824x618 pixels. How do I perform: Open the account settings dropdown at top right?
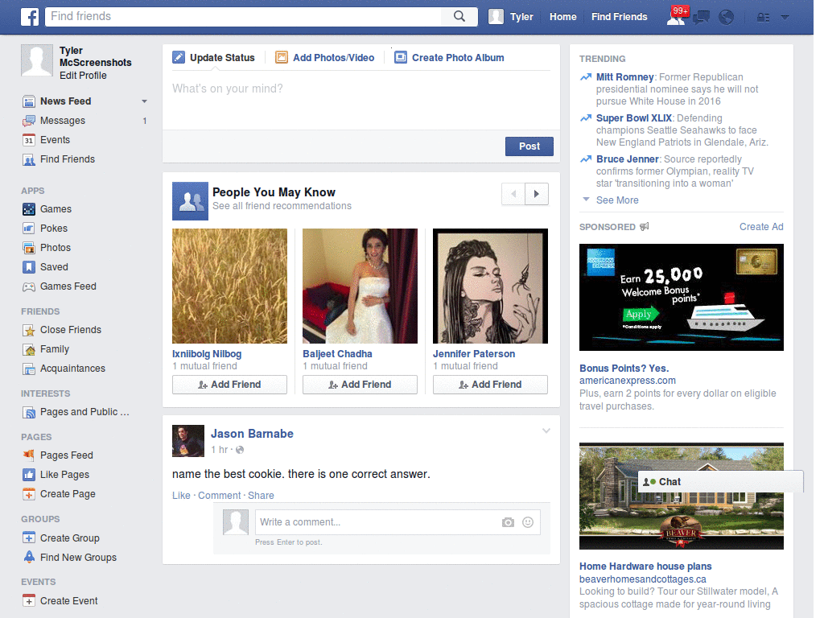point(785,17)
